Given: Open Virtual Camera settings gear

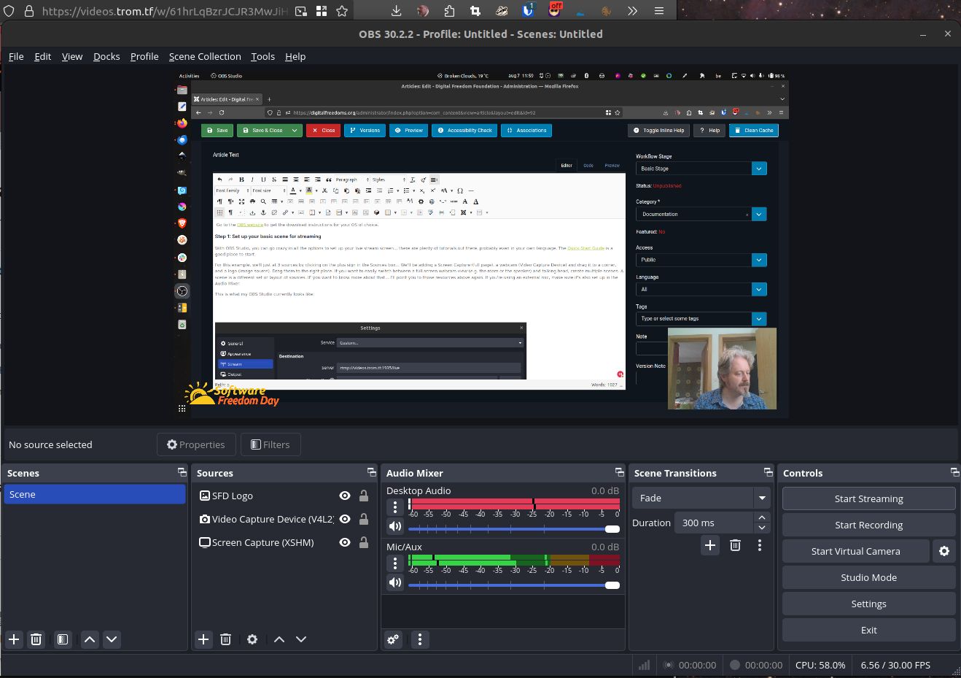Looking at the screenshot, I should coord(944,551).
